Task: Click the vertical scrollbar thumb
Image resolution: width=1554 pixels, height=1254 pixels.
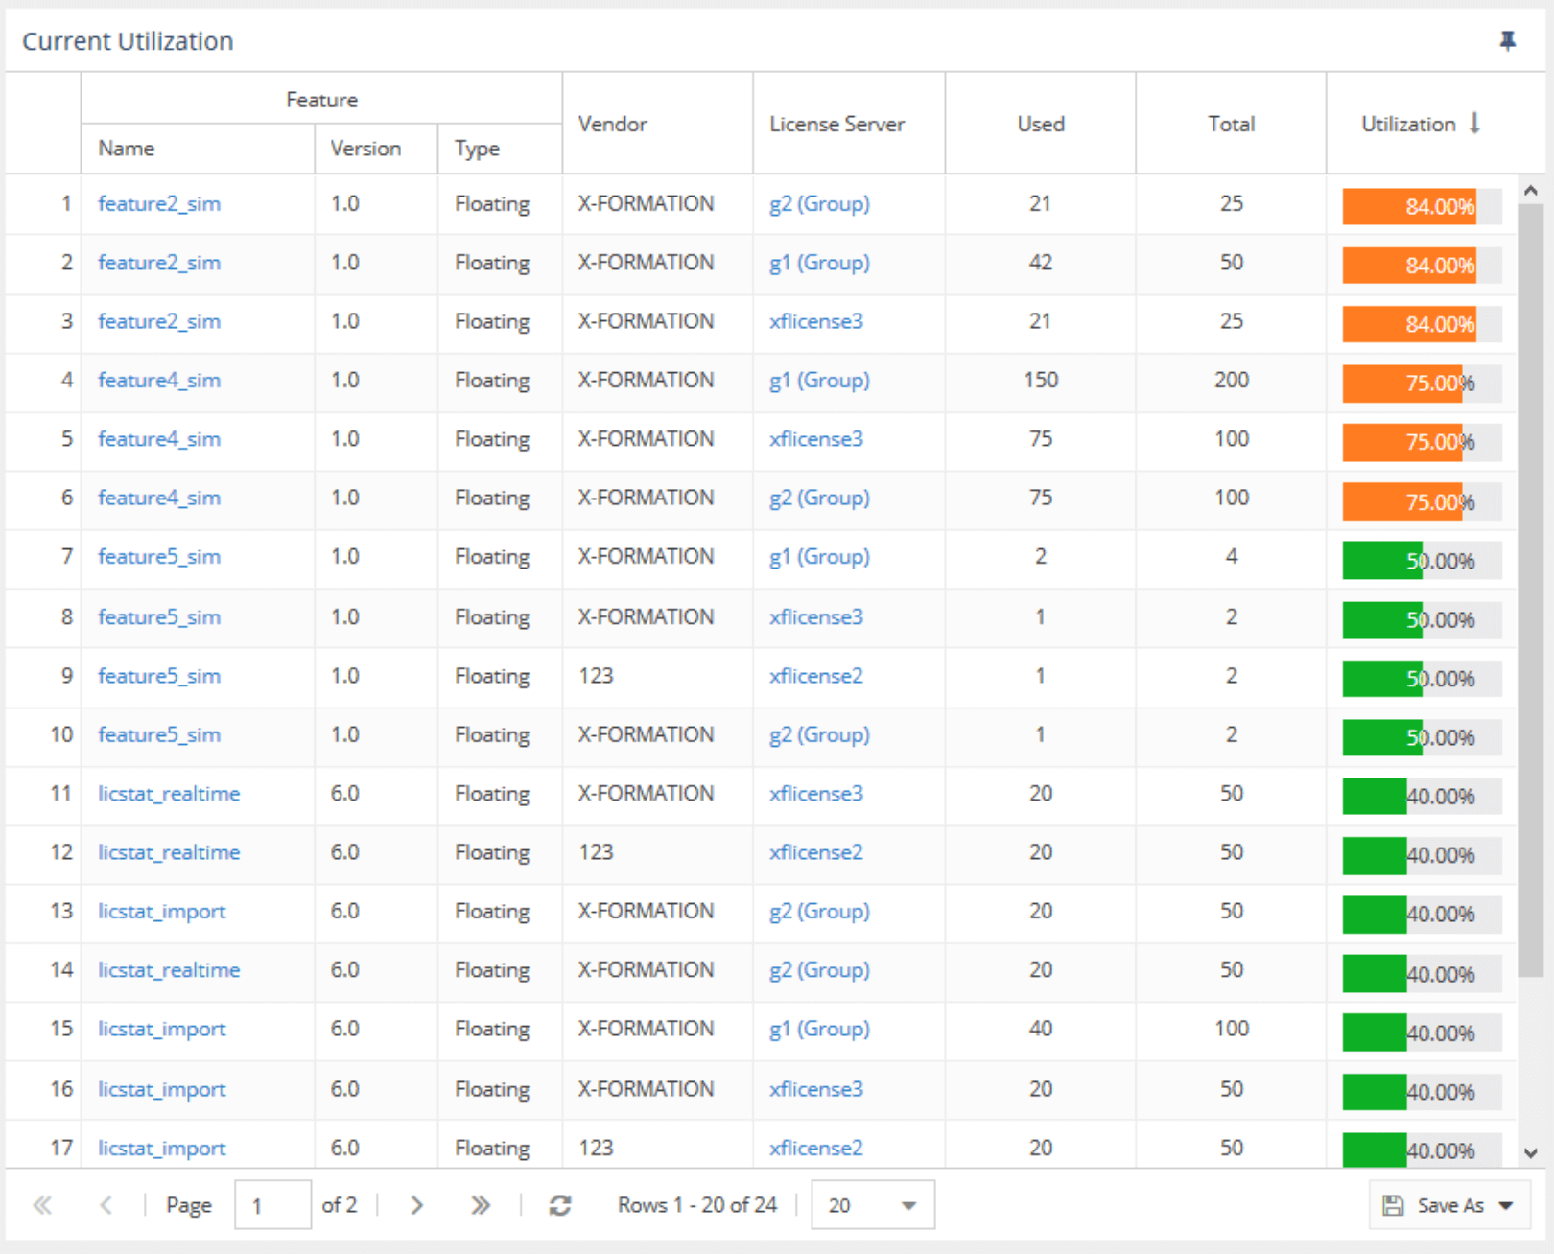Action: 1531,590
